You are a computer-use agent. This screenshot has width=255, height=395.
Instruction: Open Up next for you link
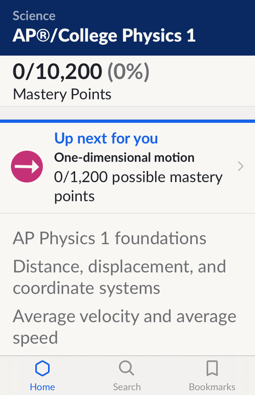[106, 139]
